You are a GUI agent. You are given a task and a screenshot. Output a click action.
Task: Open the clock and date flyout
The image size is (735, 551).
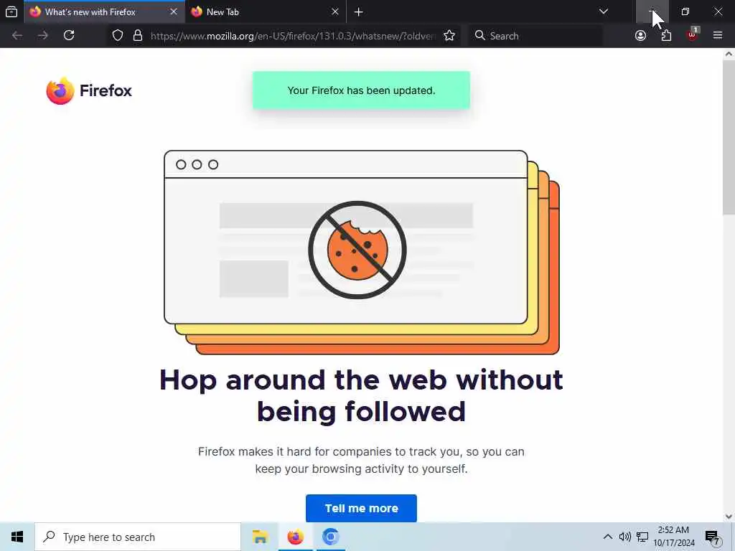674,537
